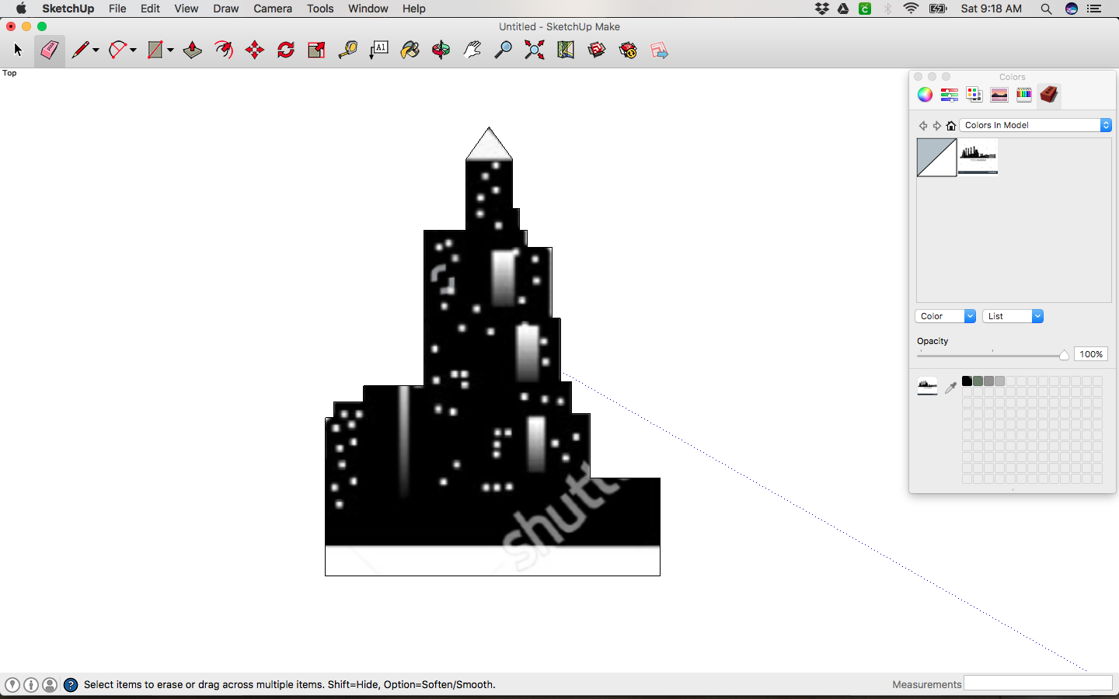The width and height of the screenshot is (1119, 699).
Task: Open the Camera menu
Action: pyautogui.click(x=273, y=9)
